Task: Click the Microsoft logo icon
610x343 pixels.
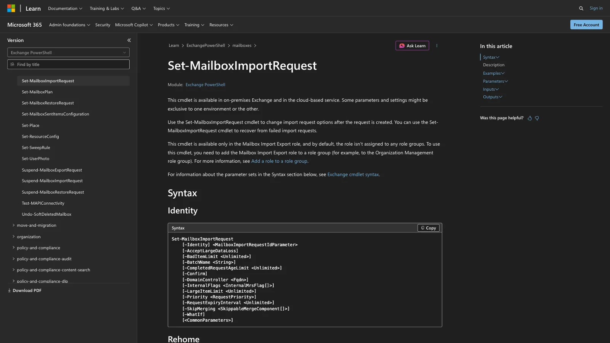Action: 11,8
